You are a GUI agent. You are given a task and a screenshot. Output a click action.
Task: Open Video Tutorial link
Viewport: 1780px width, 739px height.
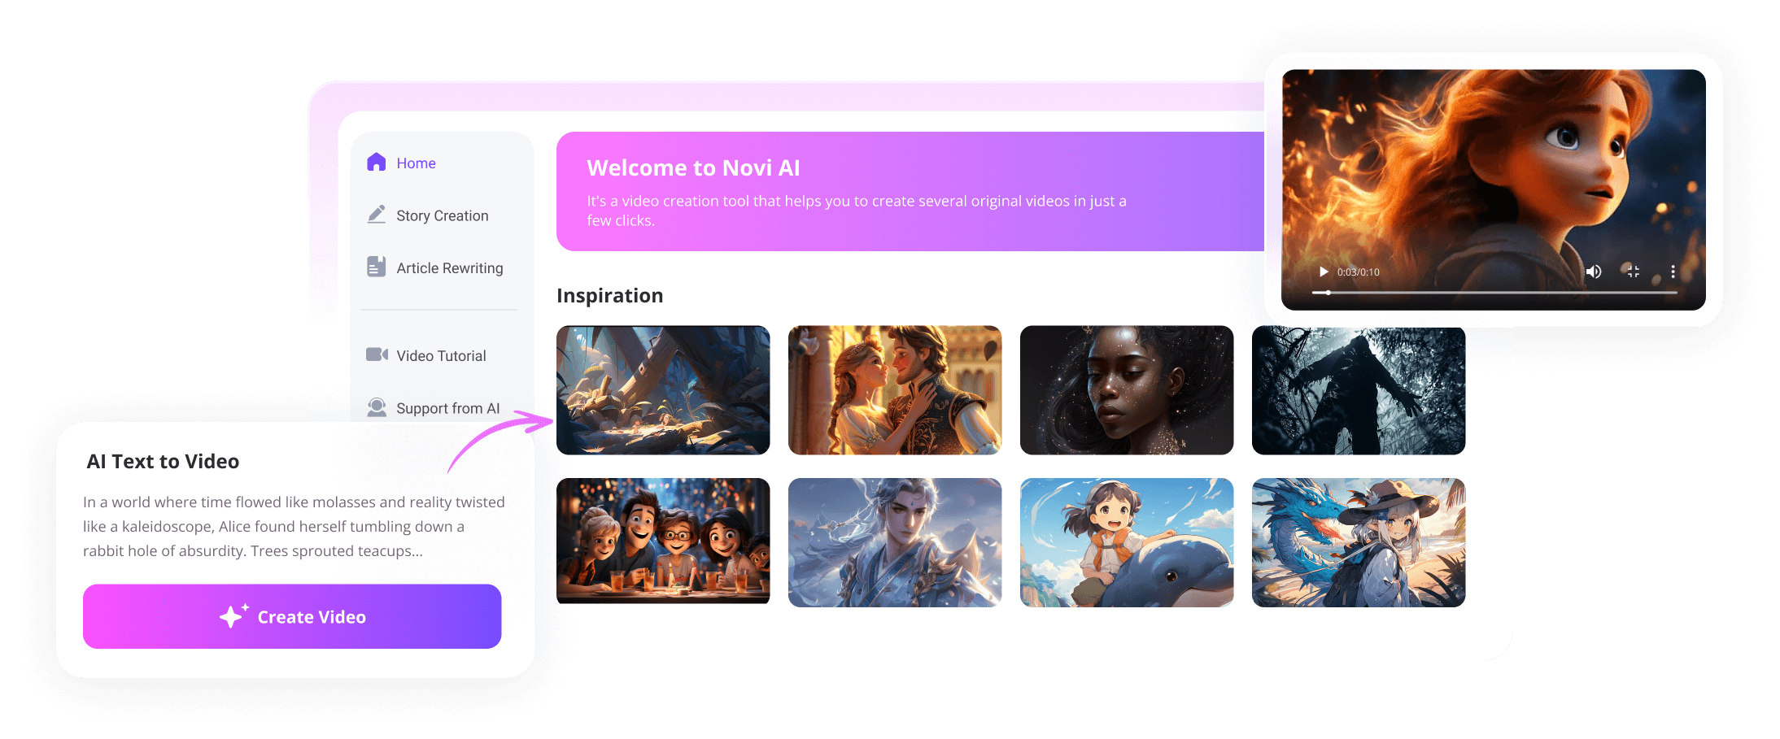[442, 355]
